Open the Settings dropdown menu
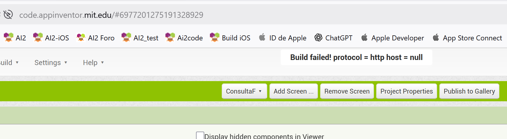Image resolution: width=507 pixels, height=139 pixels. pos(51,63)
